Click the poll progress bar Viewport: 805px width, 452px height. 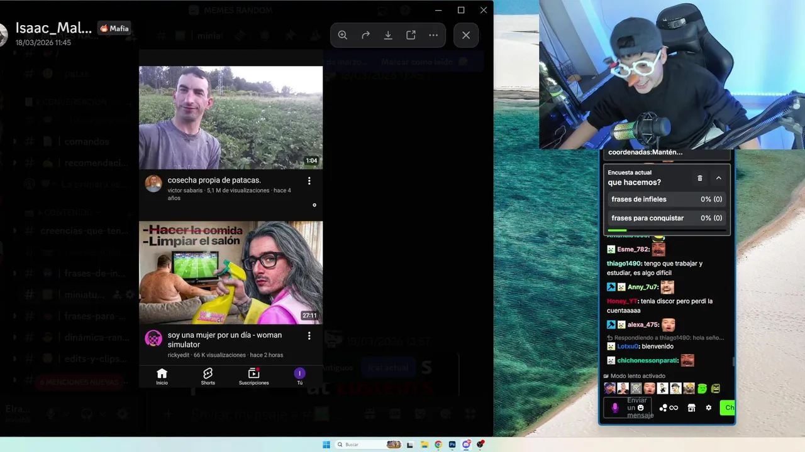pyautogui.click(x=667, y=230)
